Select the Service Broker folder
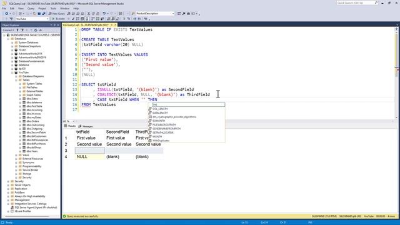This screenshot has height=225, width=400. coord(30,170)
